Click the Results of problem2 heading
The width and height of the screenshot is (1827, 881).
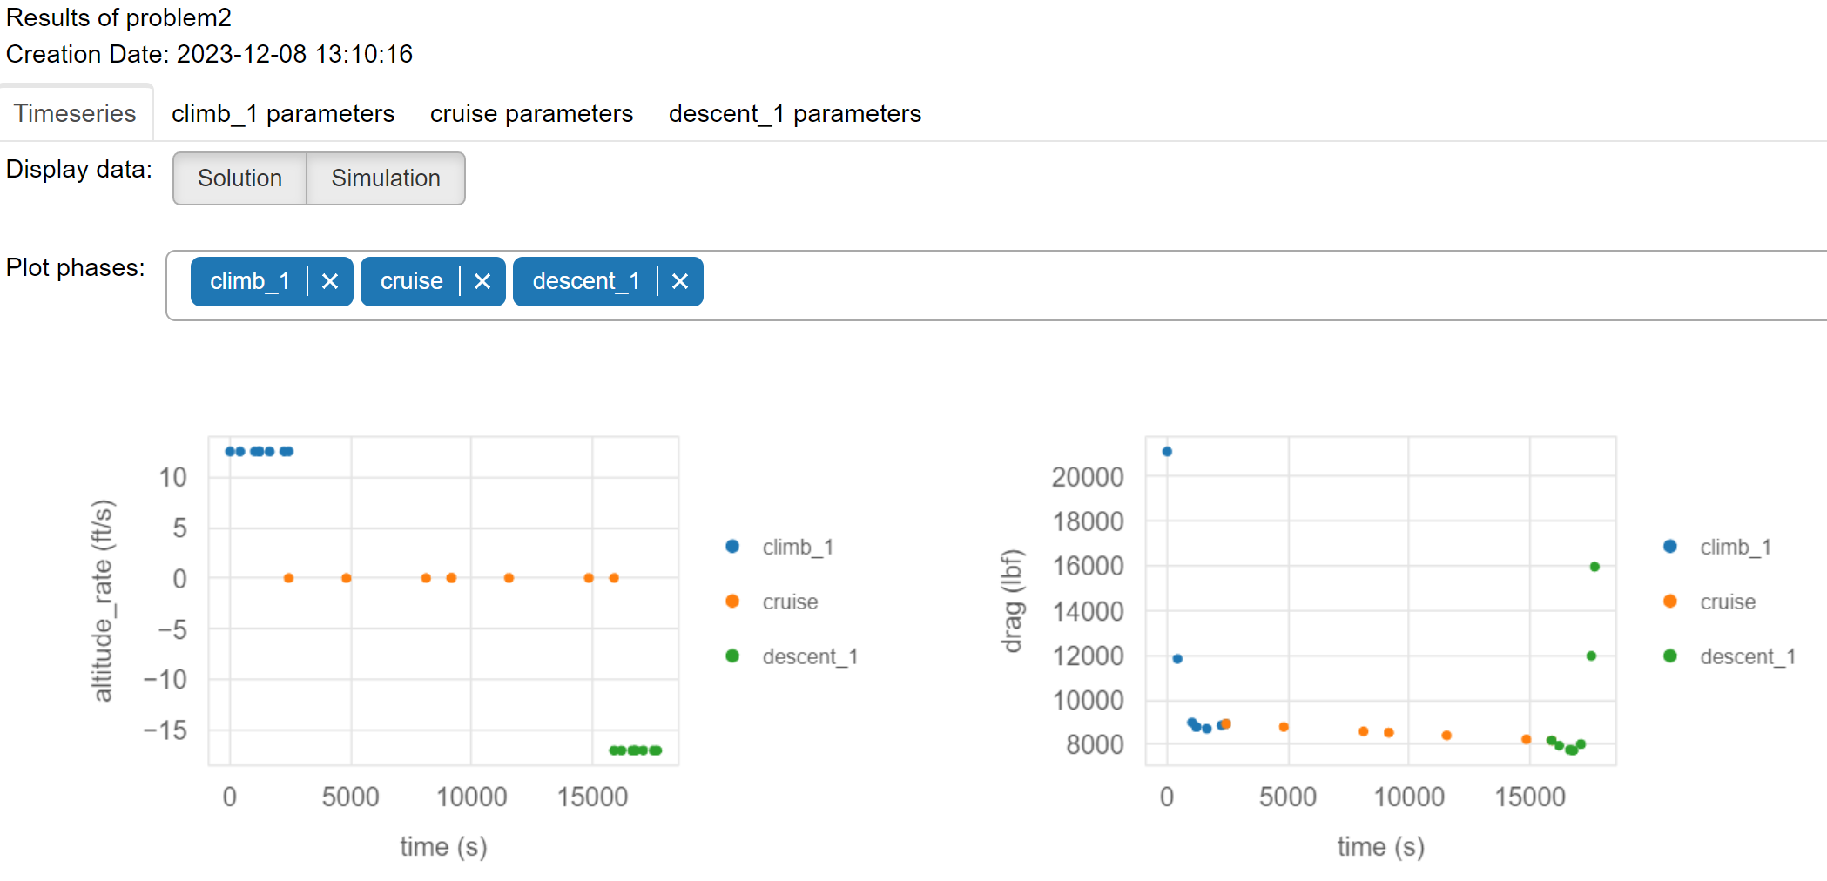pyautogui.click(x=118, y=17)
